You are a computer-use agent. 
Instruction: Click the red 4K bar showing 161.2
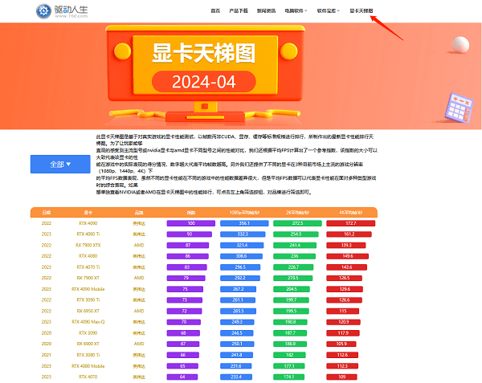(x=349, y=234)
